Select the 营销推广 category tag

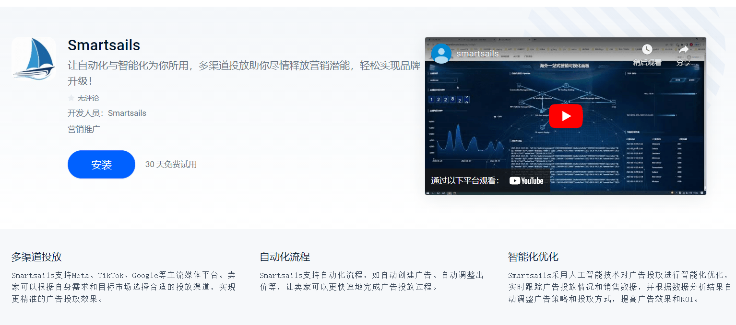pos(84,129)
